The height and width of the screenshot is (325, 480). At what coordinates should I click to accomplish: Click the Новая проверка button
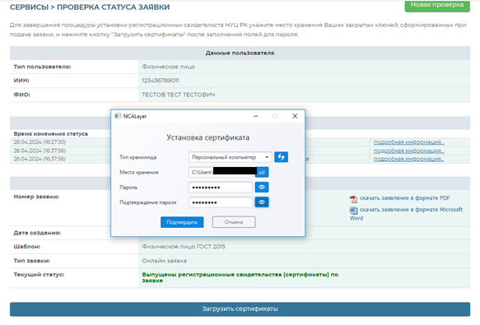tap(437, 5)
